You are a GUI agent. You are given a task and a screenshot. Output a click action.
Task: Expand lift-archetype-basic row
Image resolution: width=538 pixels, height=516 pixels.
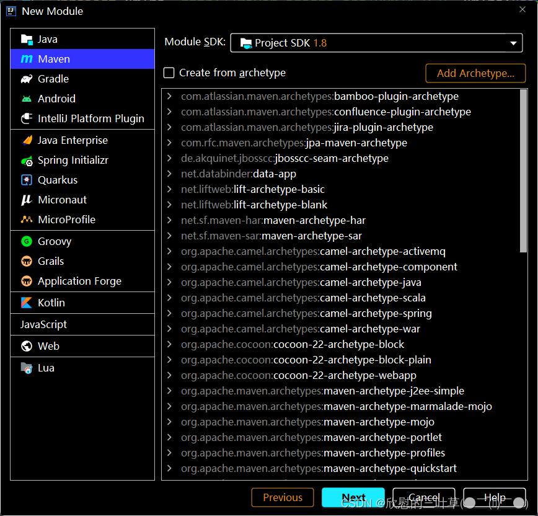(x=169, y=189)
